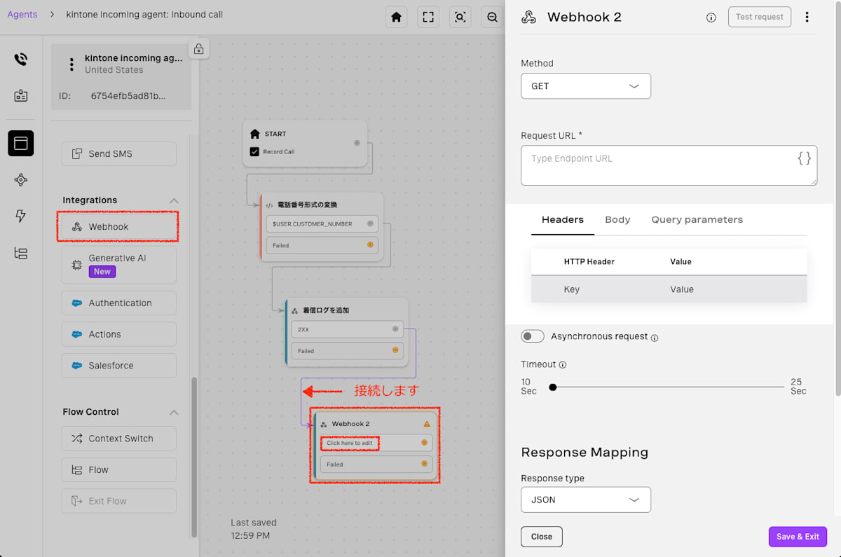
Task: Add Actions component
Action: pyautogui.click(x=118, y=334)
